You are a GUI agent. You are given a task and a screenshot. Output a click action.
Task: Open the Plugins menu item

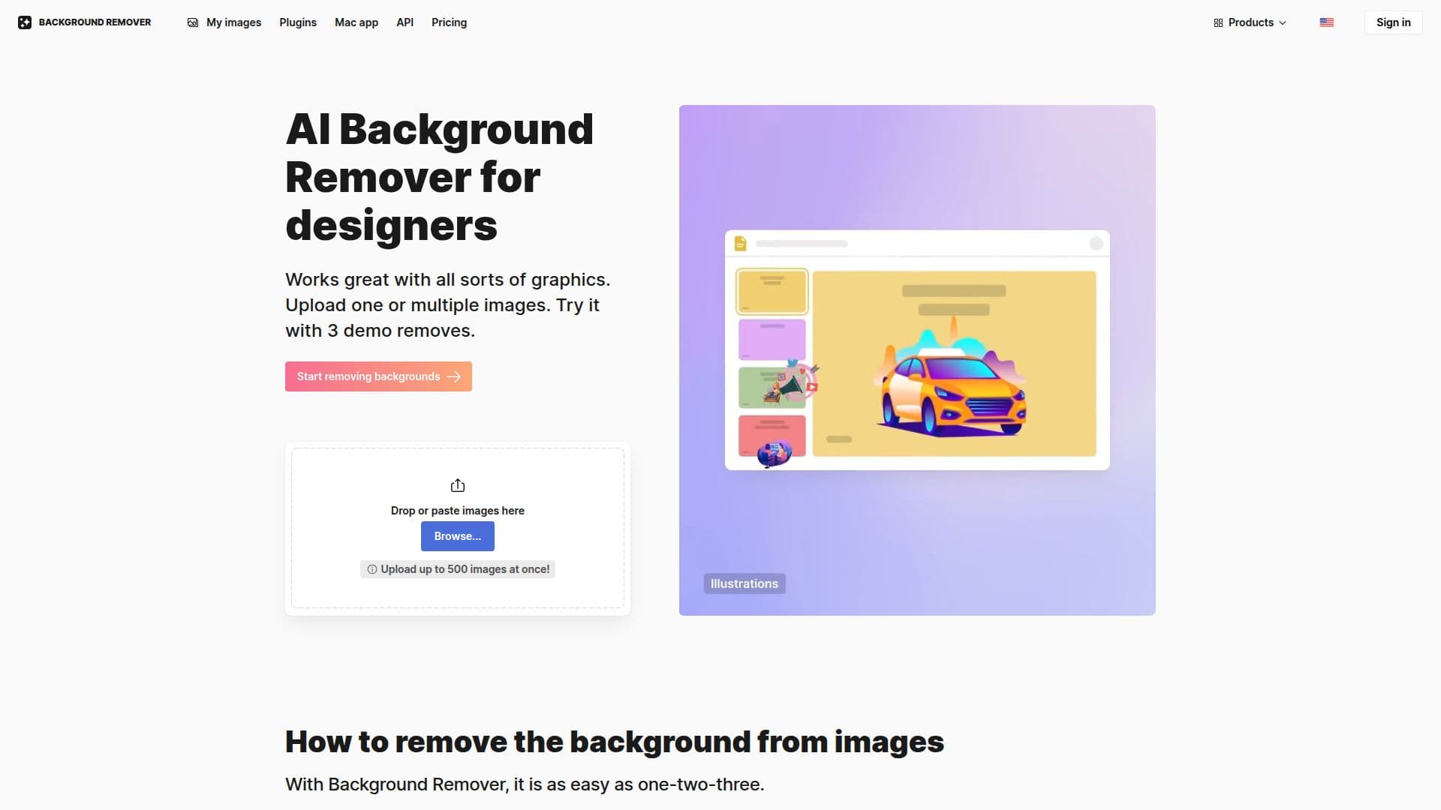coord(298,22)
